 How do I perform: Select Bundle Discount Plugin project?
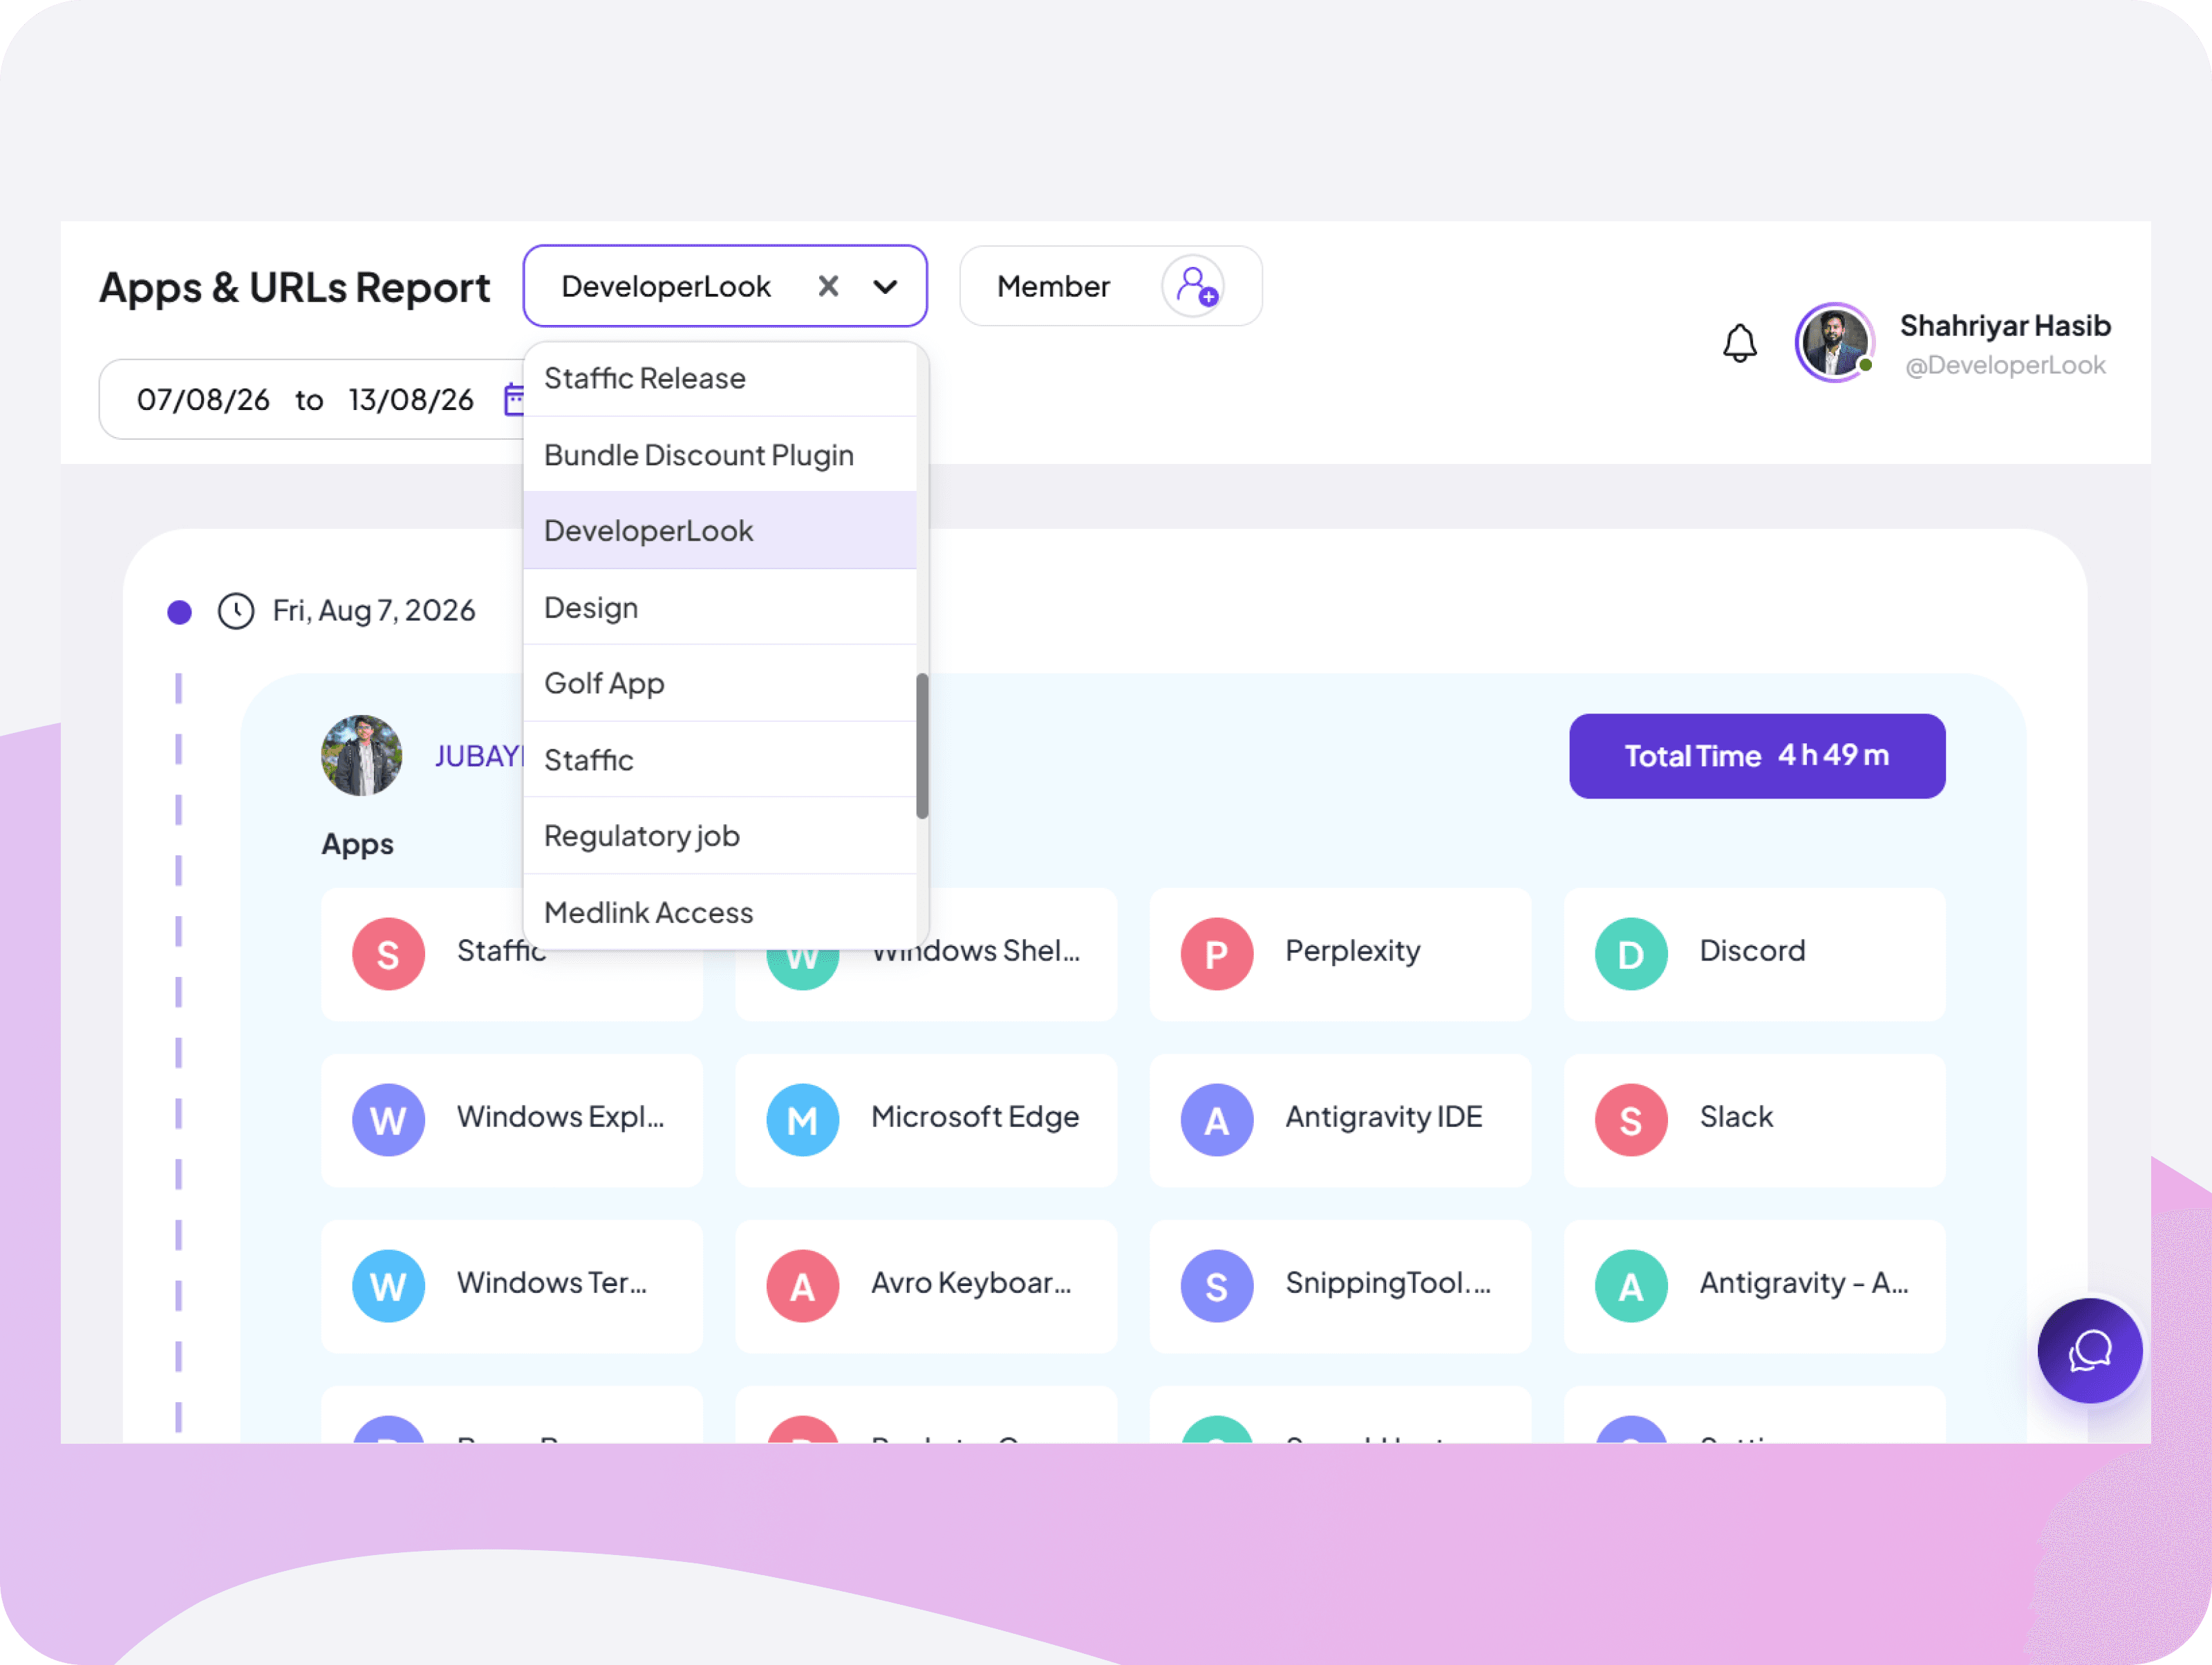[720, 455]
